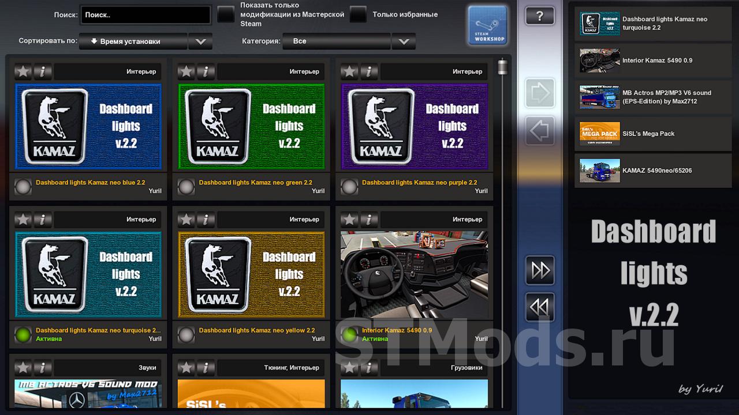Select the blue Kamaz Dashboard lights thumbnail
The image size is (739, 415).
point(88,126)
